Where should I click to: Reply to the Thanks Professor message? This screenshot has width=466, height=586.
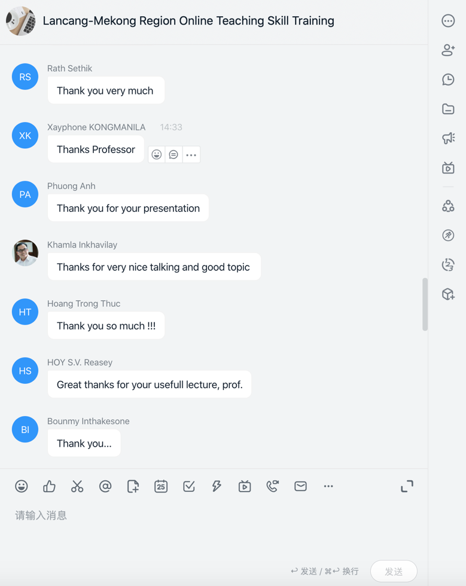click(x=173, y=154)
